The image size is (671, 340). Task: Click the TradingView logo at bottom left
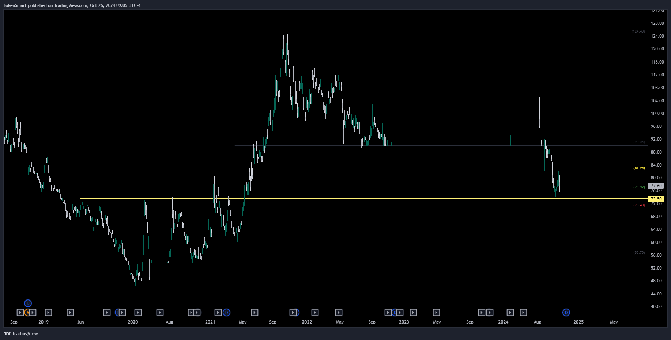click(21, 333)
